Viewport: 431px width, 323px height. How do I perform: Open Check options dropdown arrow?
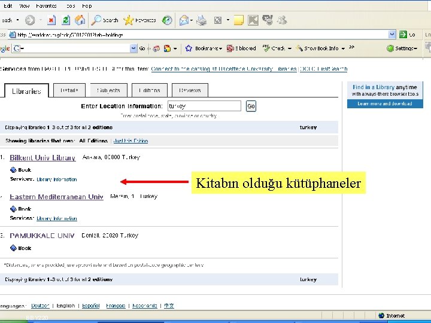[290, 48]
